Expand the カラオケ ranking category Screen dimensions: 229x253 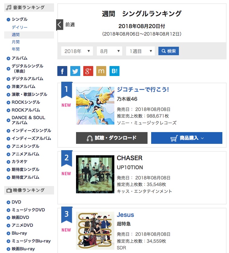click(x=8, y=162)
